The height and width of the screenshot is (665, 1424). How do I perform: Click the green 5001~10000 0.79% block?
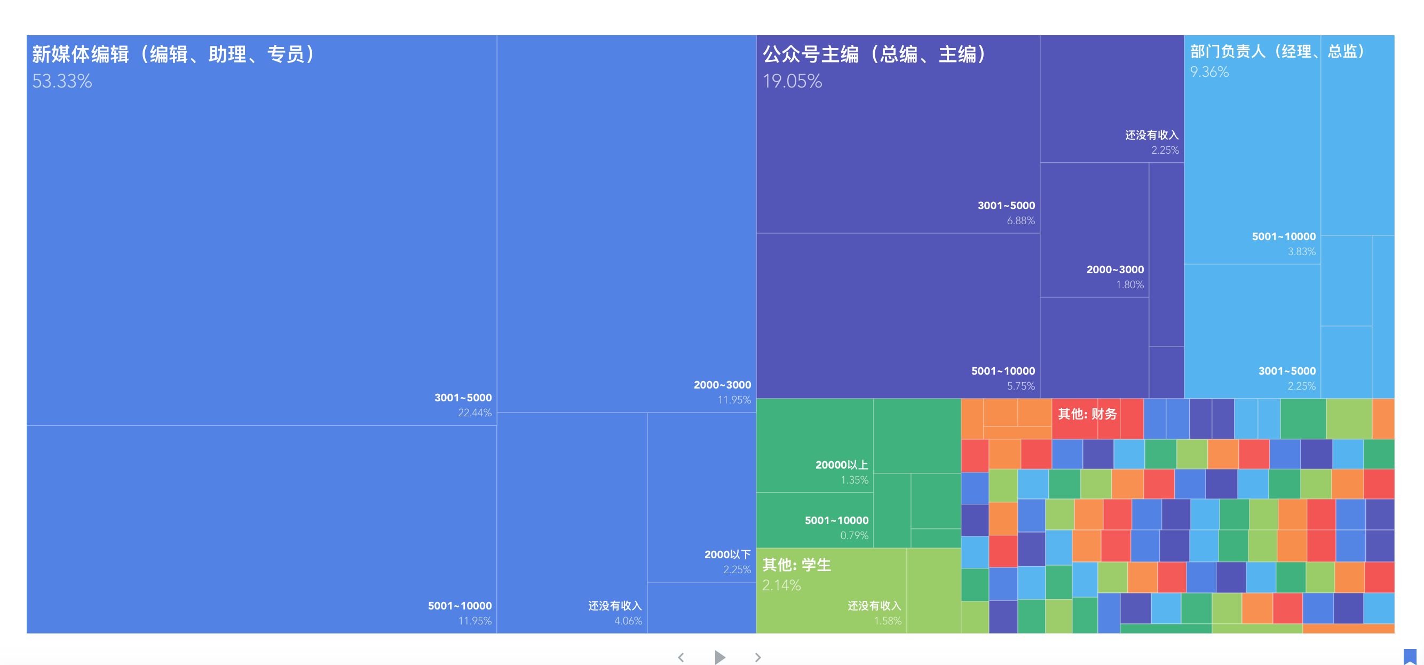pos(814,520)
